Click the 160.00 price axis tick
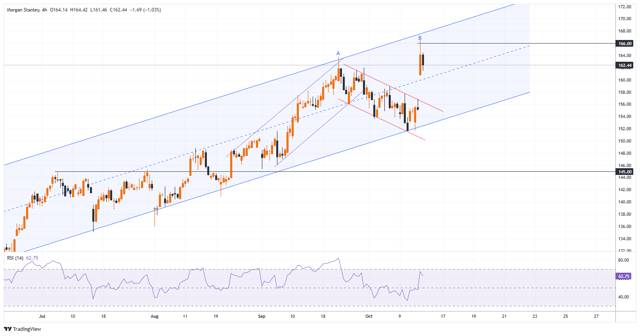 [625, 80]
